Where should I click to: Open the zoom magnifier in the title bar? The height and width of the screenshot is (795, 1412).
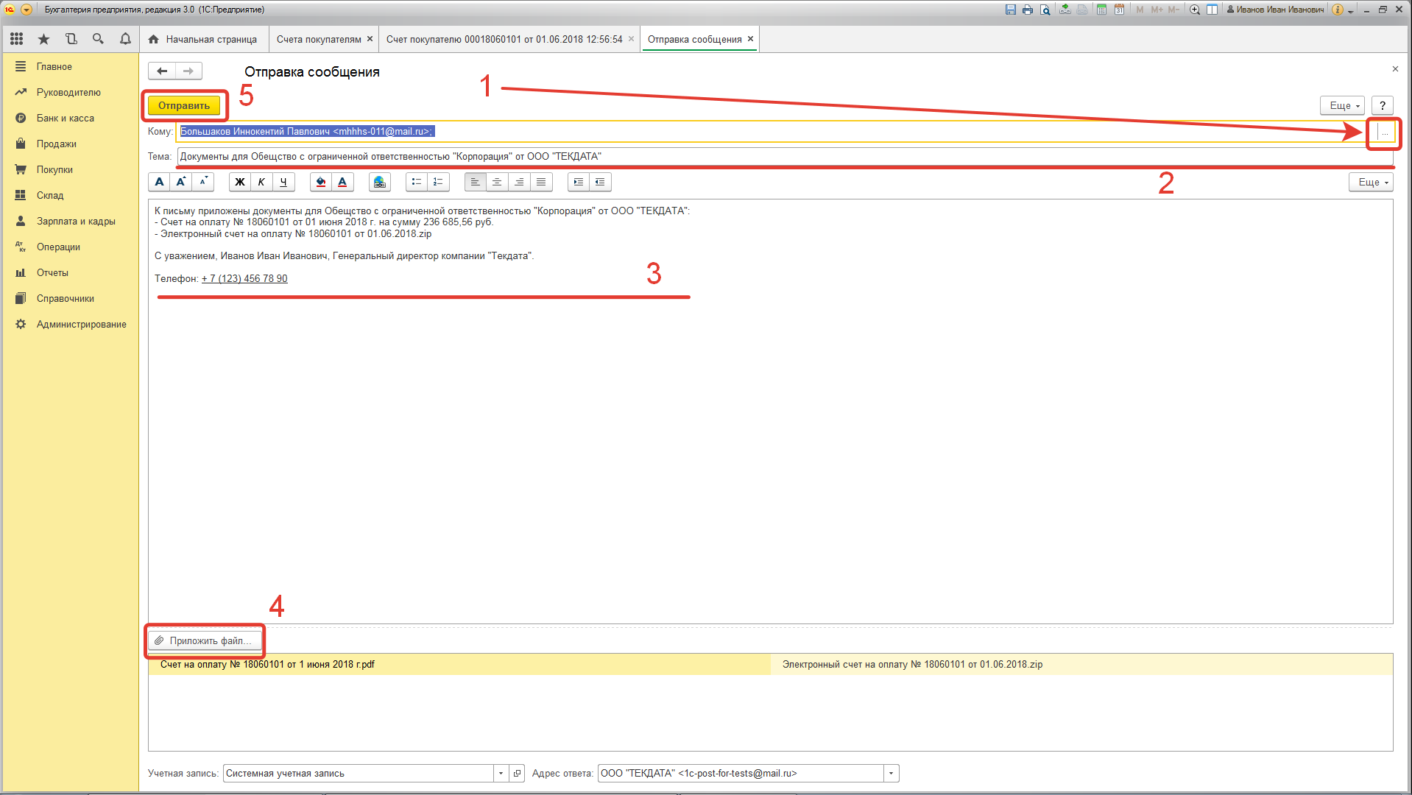coord(1194,10)
